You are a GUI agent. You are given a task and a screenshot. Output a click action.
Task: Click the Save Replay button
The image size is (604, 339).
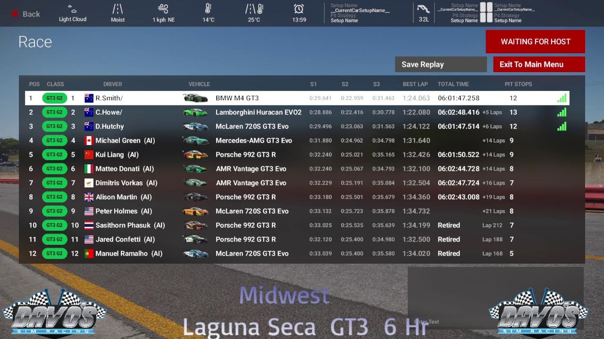pyautogui.click(x=441, y=65)
